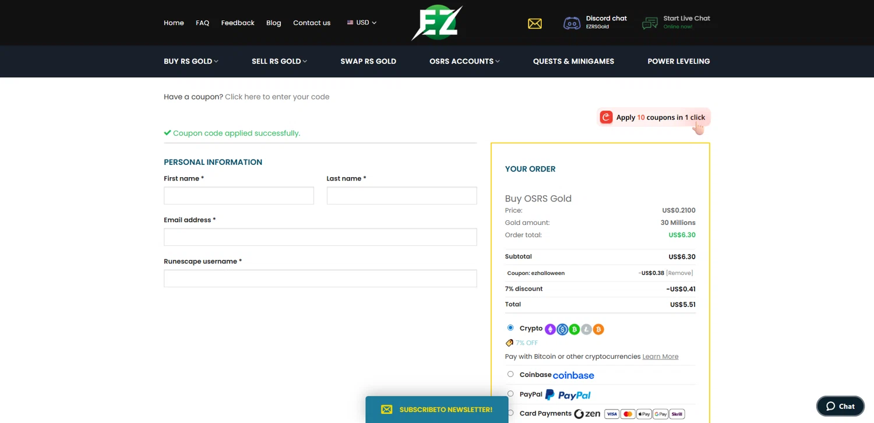This screenshot has height=423, width=874.
Task: Click the USDC dollar coin icon
Action: pos(562,329)
